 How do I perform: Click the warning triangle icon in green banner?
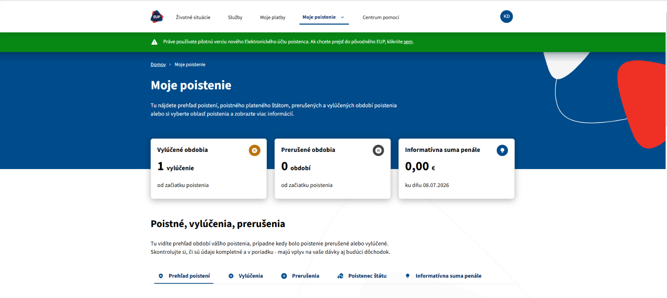pyautogui.click(x=154, y=42)
